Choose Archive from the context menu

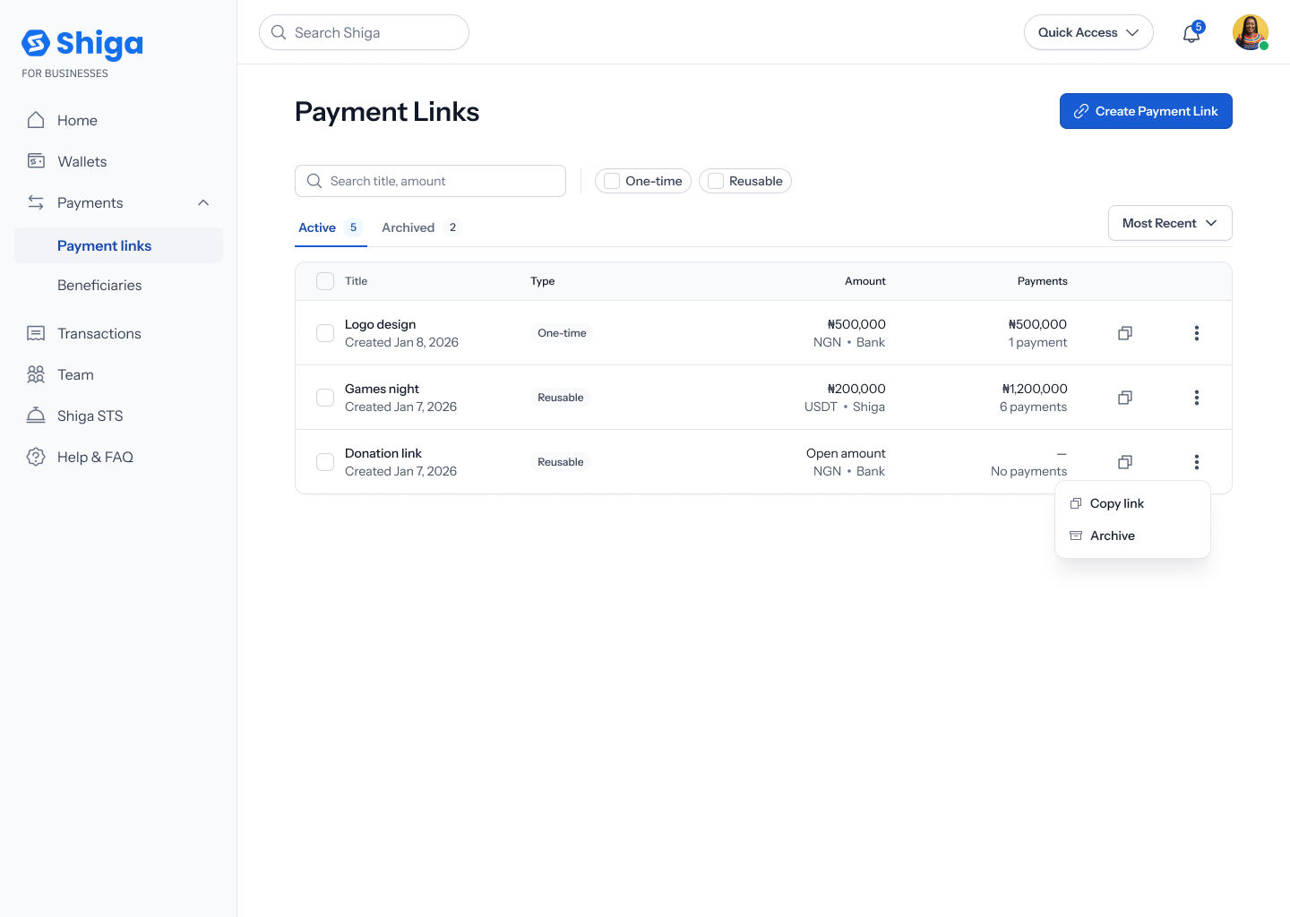1132,536
